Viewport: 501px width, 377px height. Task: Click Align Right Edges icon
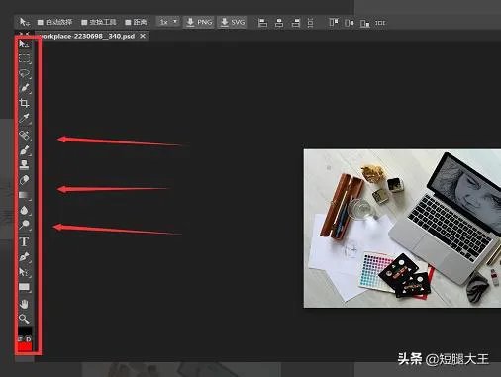tap(295, 23)
